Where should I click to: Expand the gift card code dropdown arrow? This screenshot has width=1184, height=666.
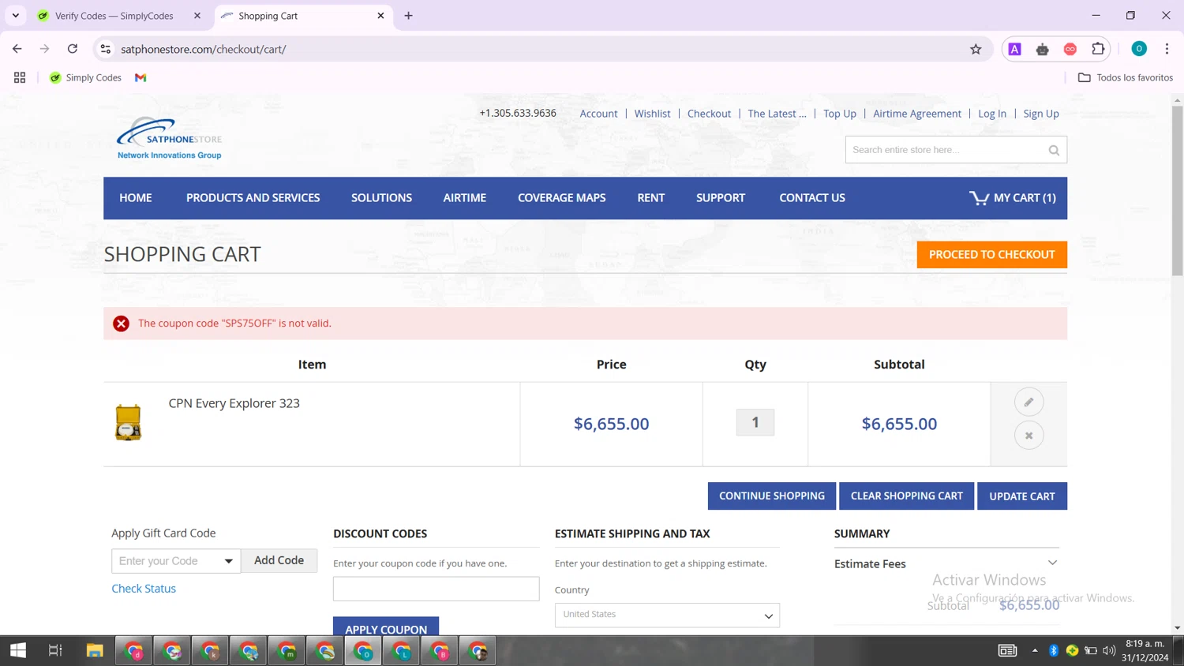(x=228, y=561)
